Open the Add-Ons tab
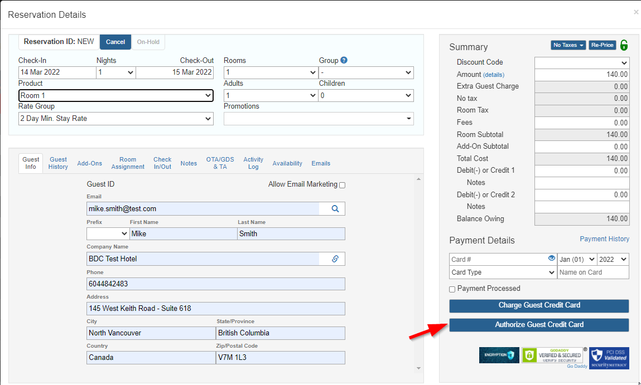This screenshot has height=385, width=641. click(89, 163)
